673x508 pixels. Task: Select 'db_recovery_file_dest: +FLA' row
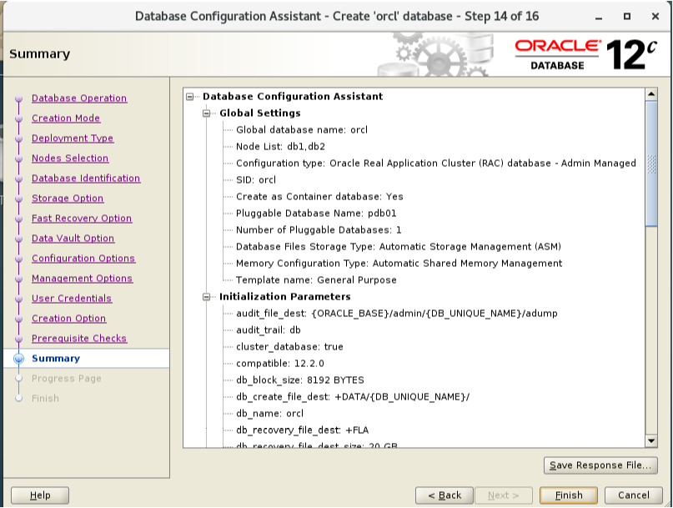pyautogui.click(x=302, y=430)
